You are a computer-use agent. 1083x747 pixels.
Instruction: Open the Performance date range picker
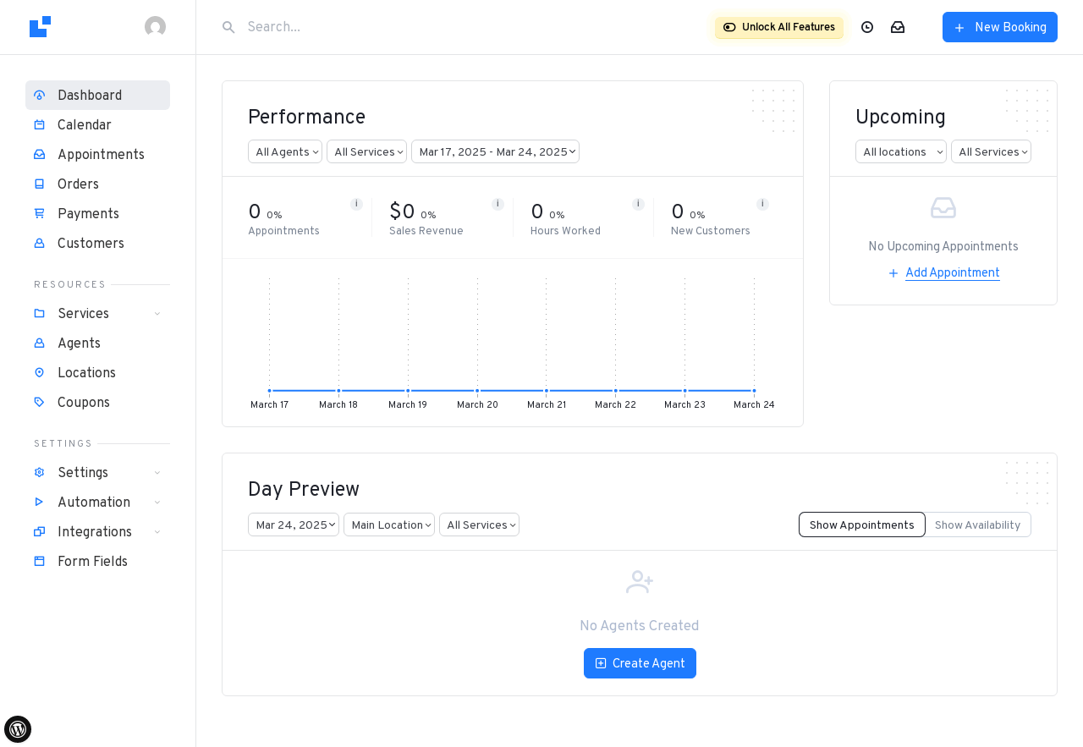pos(495,151)
